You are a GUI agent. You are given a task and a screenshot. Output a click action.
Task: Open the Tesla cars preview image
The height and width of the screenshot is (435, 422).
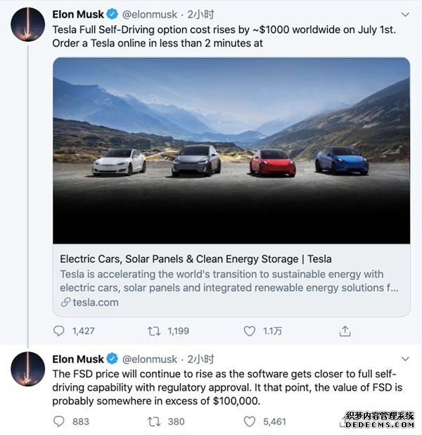point(231,151)
